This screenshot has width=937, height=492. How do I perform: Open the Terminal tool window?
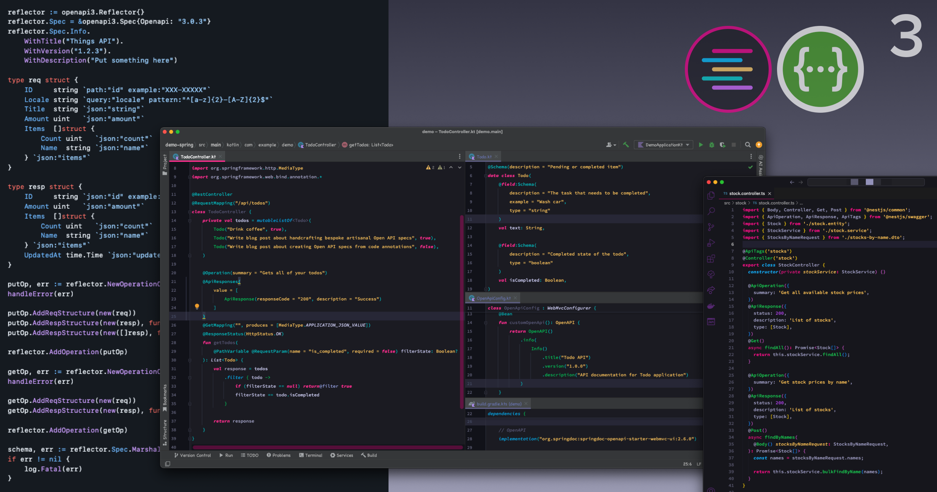pyautogui.click(x=310, y=455)
